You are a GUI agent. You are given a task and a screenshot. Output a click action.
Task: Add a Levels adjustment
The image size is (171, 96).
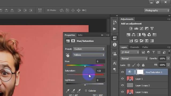point(136,29)
